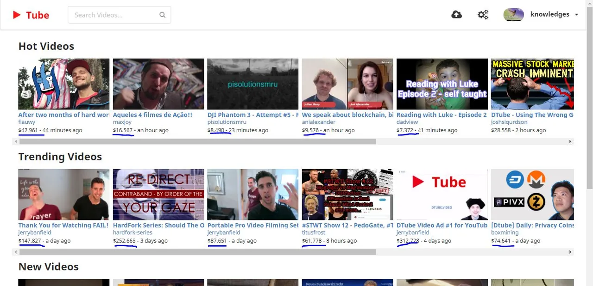Focus the Search Videos input field
Viewport: 593px width, 286px height.
[119, 15]
